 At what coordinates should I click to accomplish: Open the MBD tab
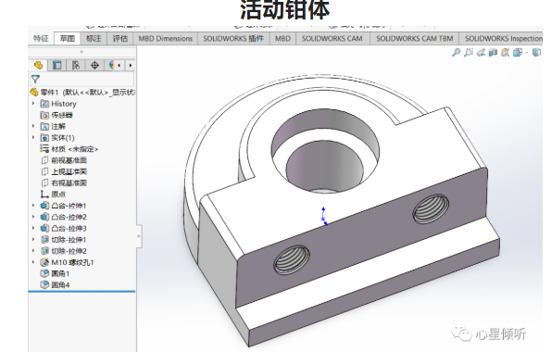click(282, 38)
